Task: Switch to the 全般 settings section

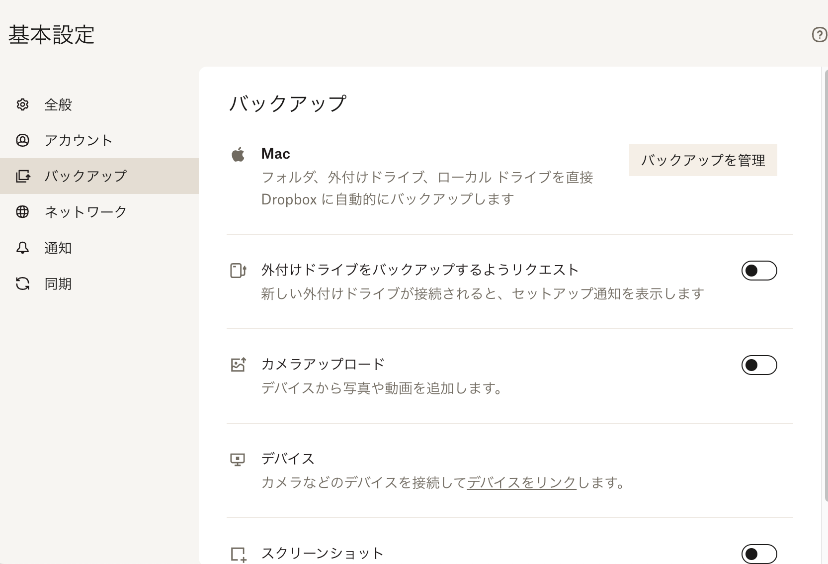Action: pyautogui.click(x=58, y=104)
